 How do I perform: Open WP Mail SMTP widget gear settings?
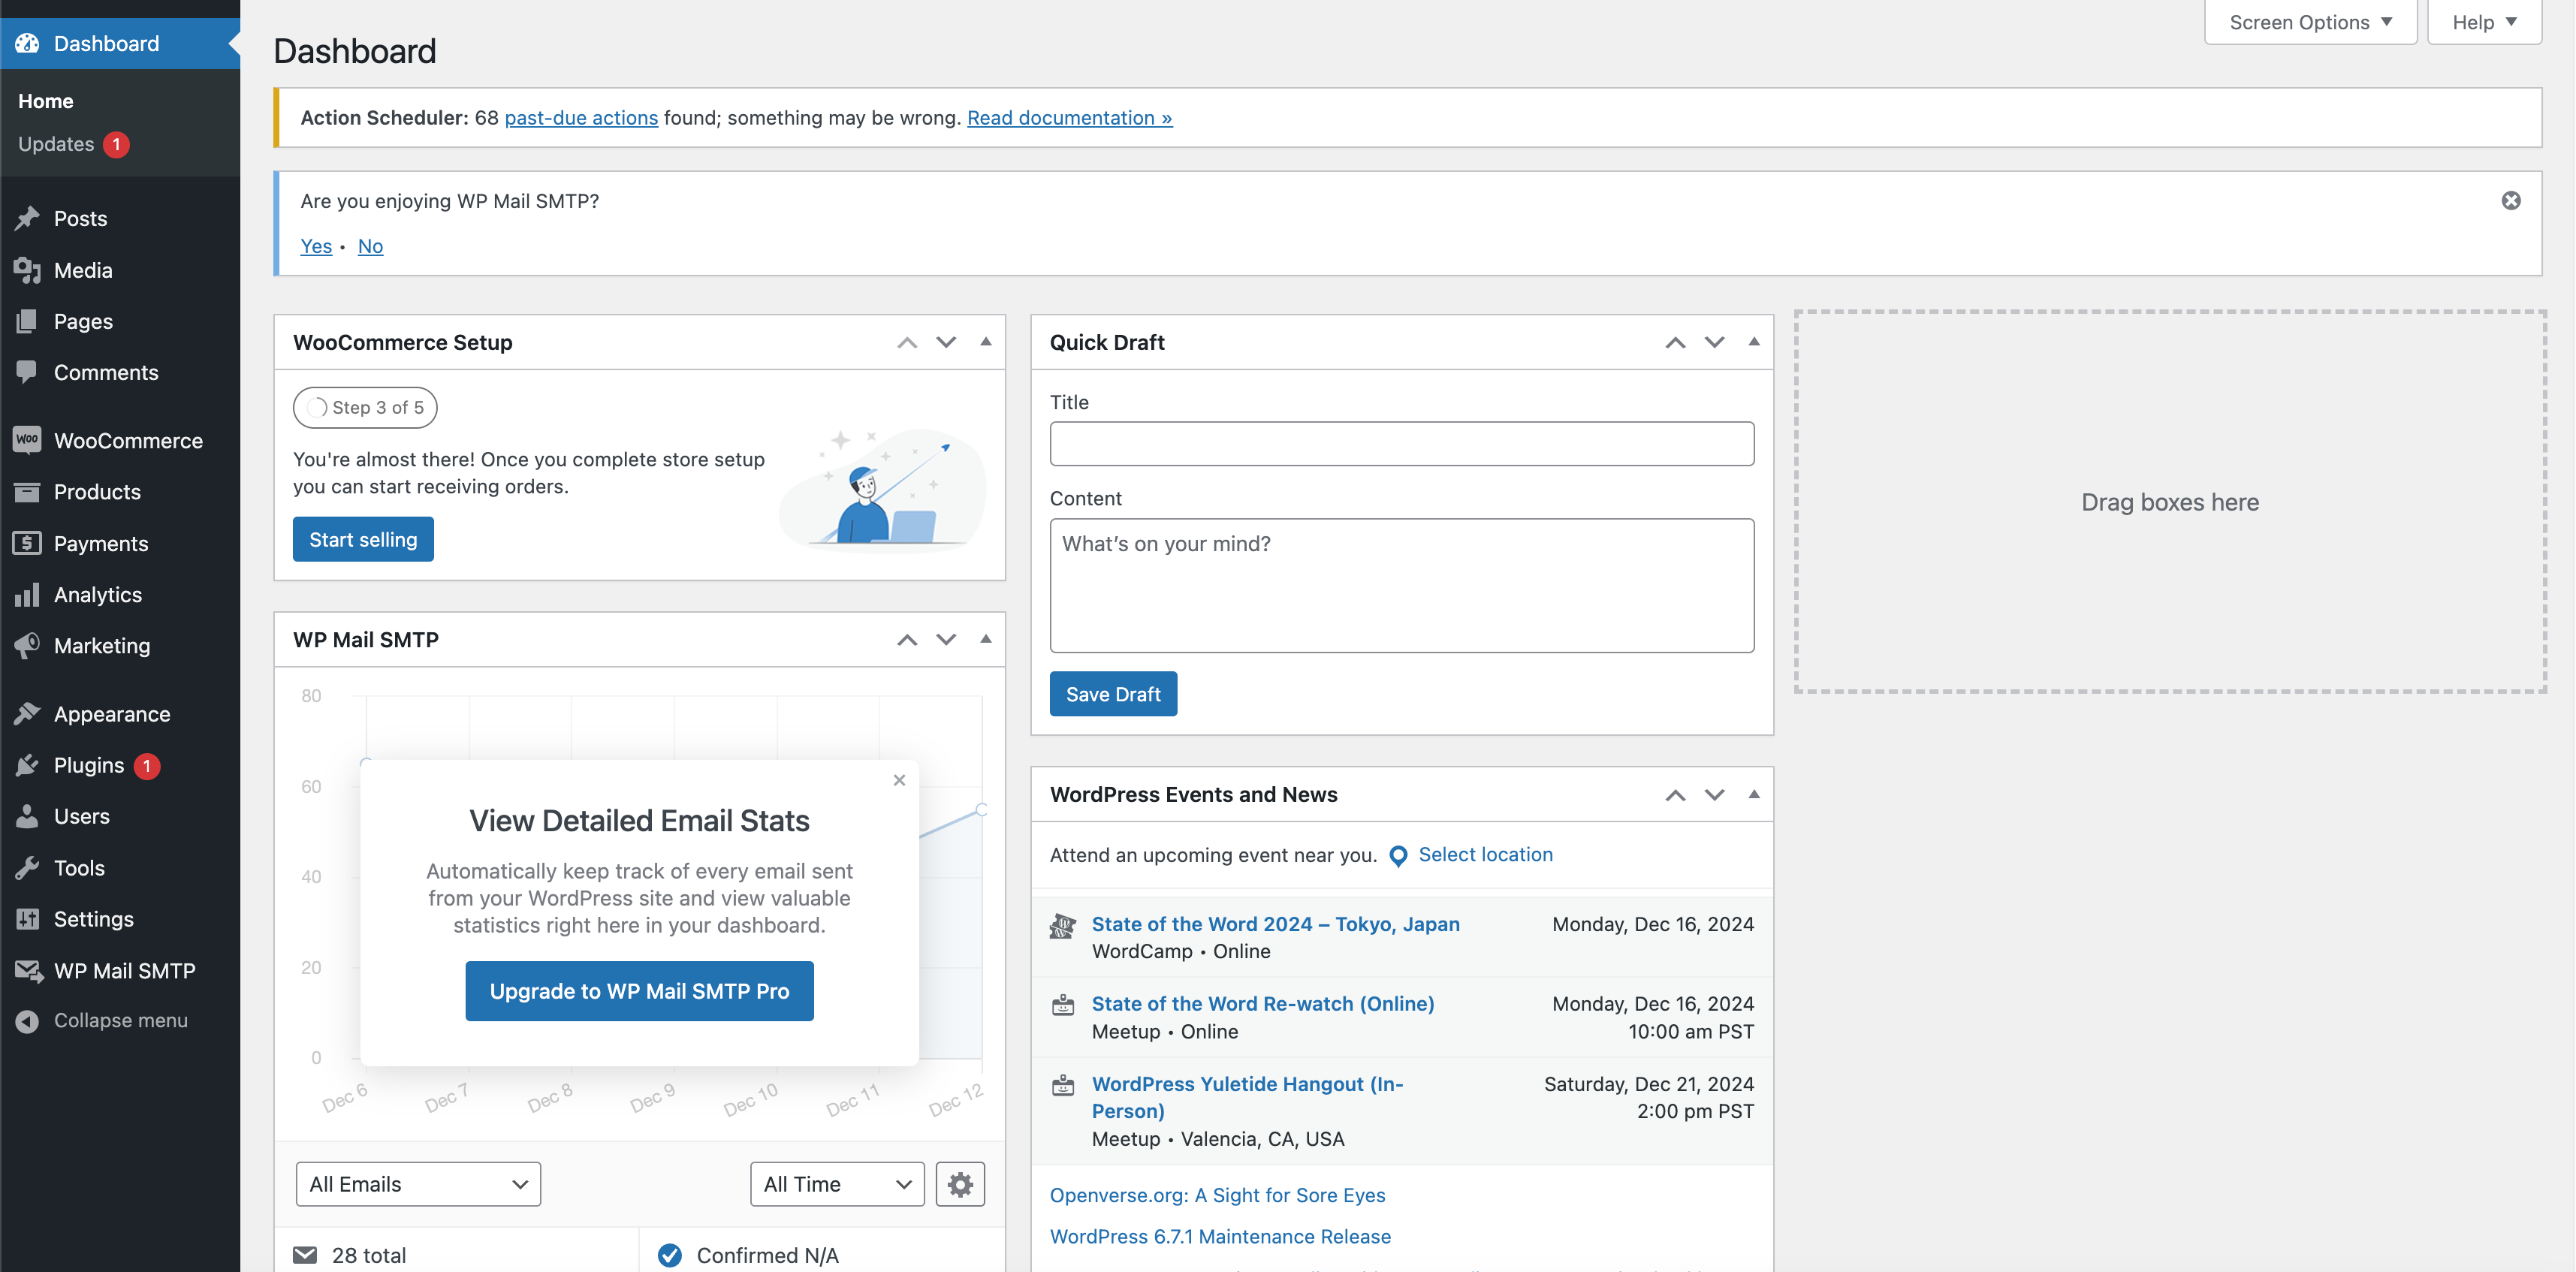click(960, 1184)
